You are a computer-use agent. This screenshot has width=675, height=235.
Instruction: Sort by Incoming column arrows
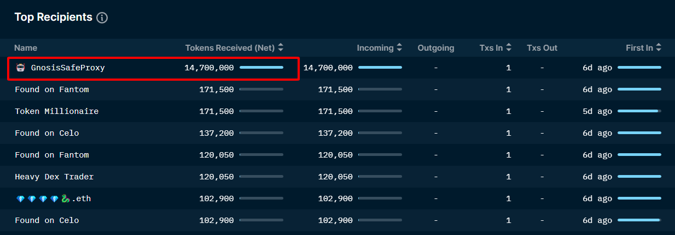399,48
